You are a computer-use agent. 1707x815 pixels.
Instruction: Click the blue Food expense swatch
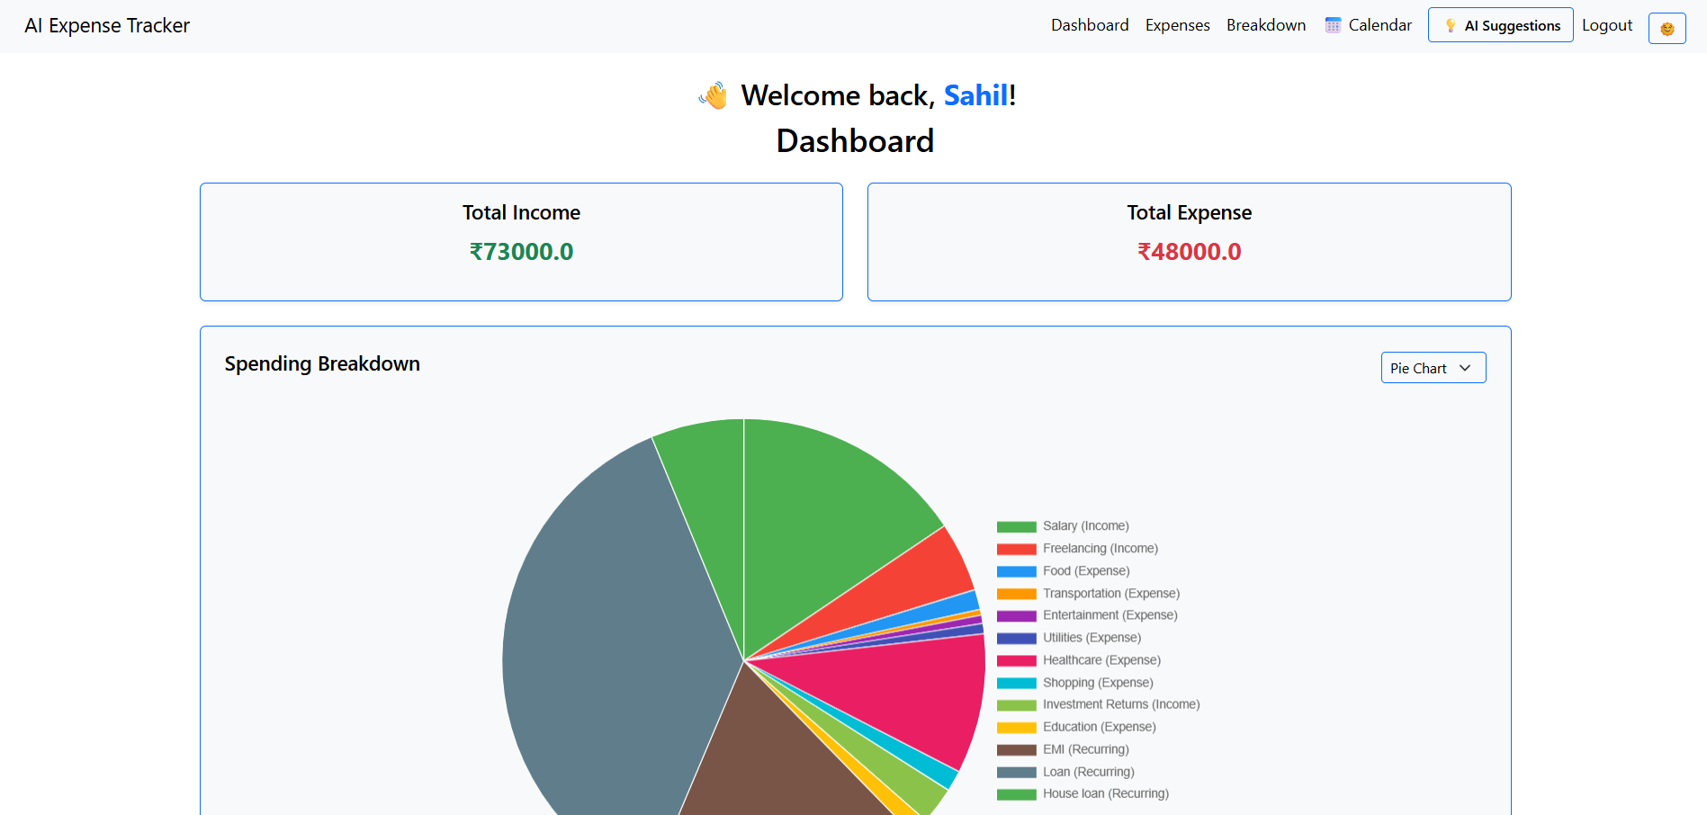(1015, 570)
